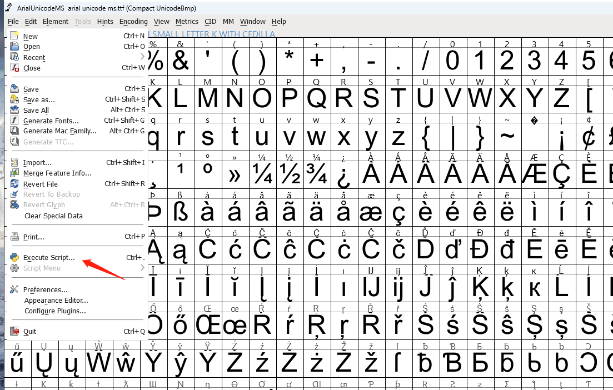
Task: Click the Quit icon
Action: (x=14, y=331)
